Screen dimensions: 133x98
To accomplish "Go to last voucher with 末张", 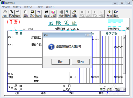I will (x=101, y=14).
